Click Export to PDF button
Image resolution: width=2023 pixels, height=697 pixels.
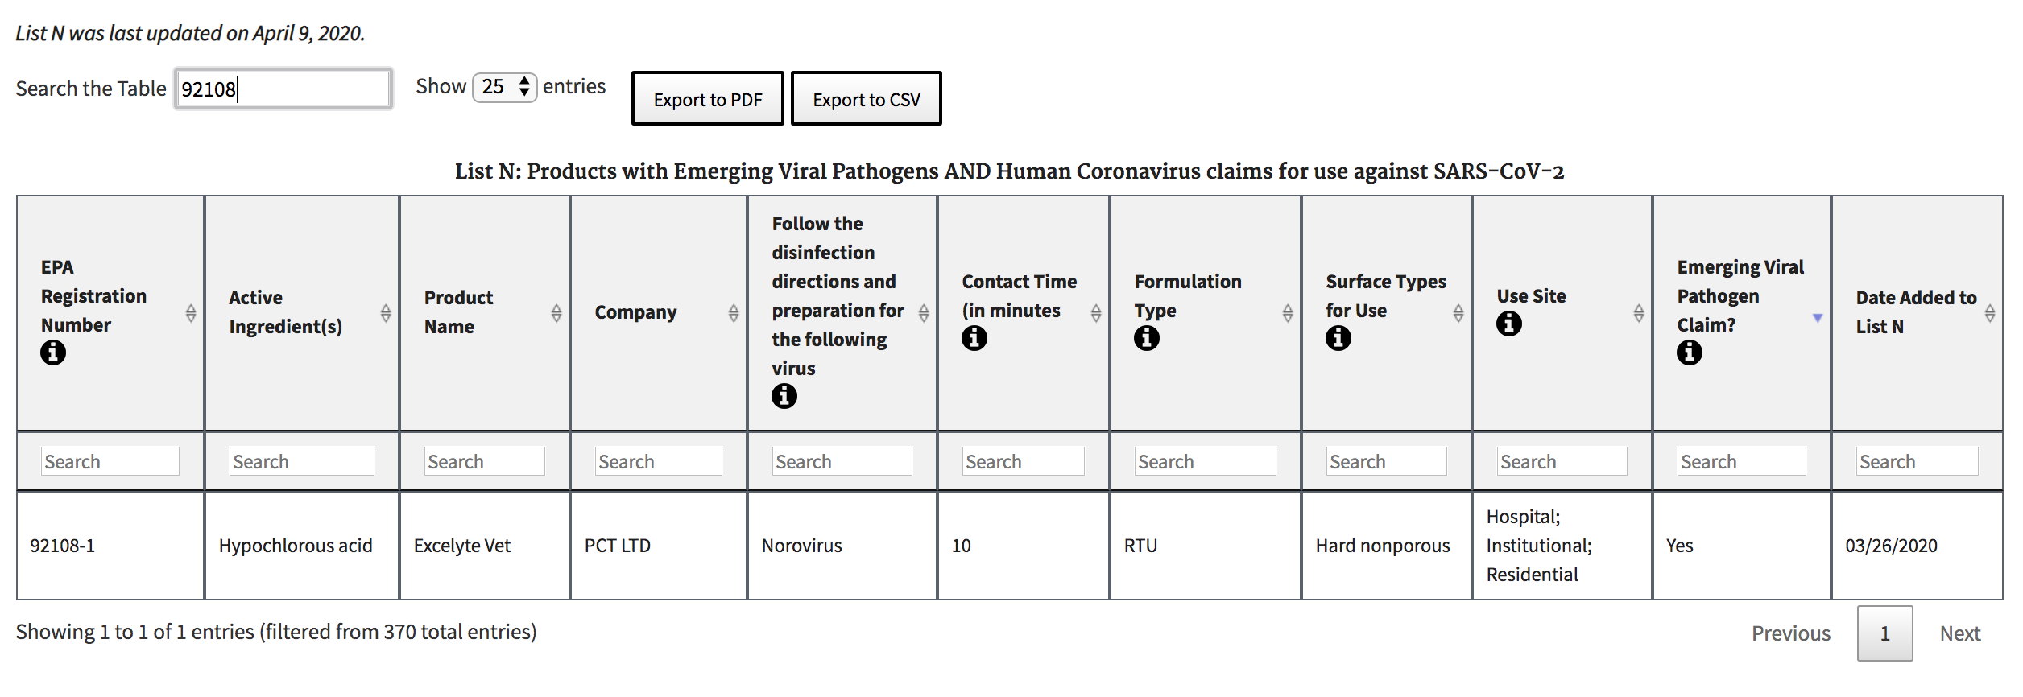(x=707, y=99)
